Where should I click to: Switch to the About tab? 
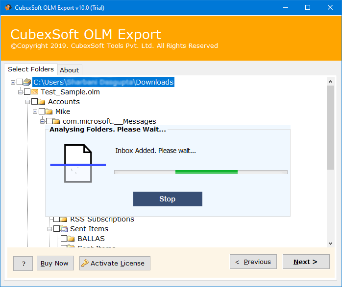tap(70, 70)
